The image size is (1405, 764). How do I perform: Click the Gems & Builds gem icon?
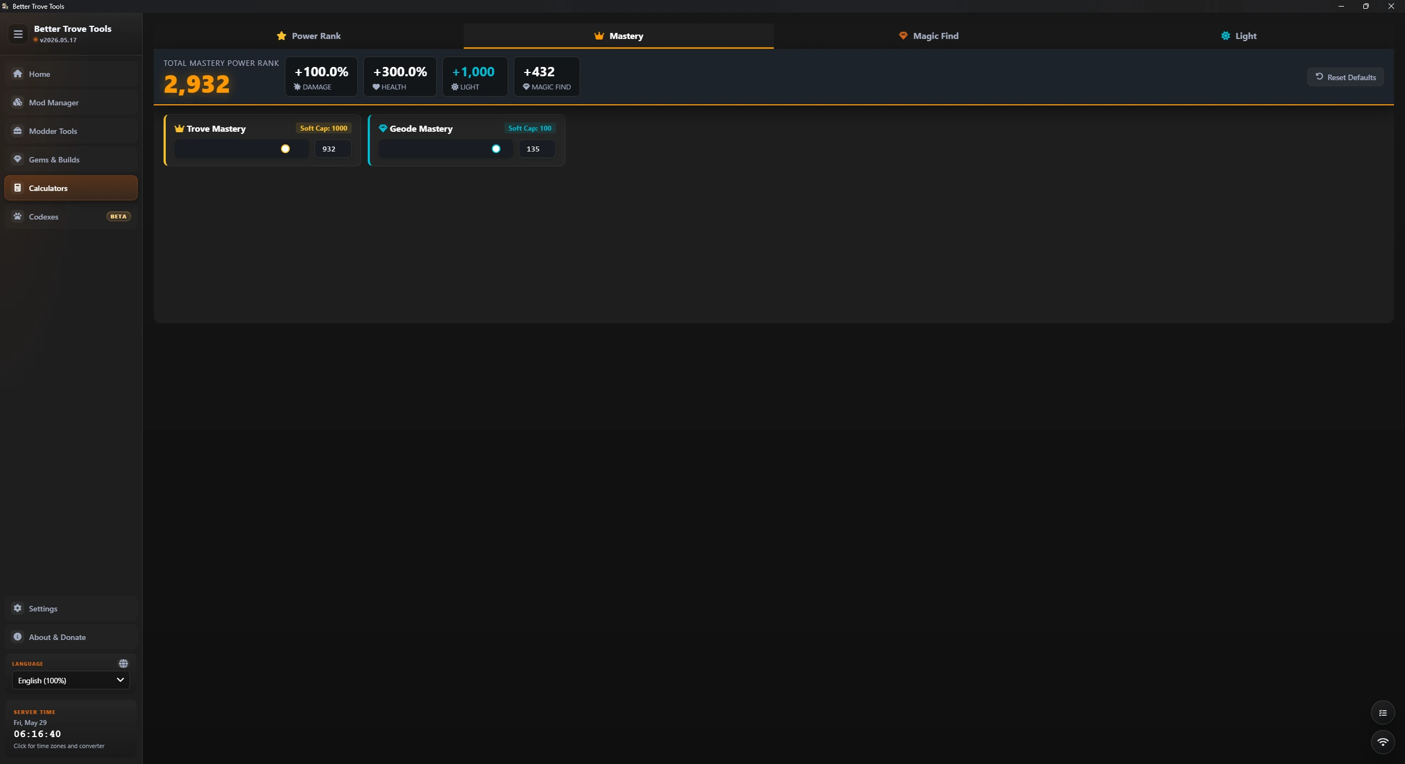point(18,159)
